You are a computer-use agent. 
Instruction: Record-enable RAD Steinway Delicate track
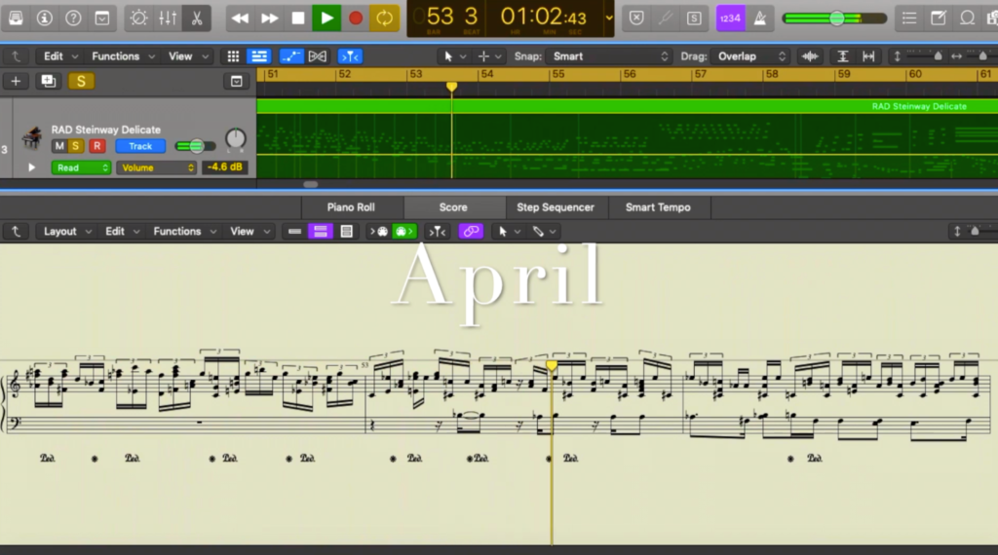coord(96,146)
